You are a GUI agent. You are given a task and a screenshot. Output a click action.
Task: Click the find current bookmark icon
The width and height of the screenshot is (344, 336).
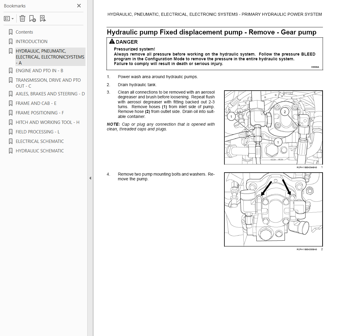[43, 19]
